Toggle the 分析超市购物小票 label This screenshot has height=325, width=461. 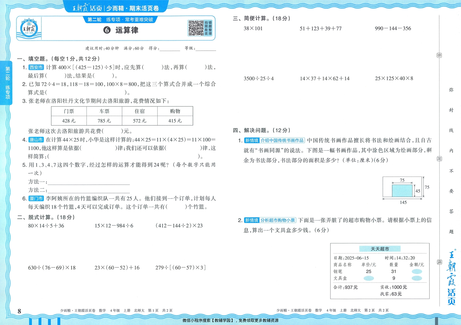pos(278,220)
